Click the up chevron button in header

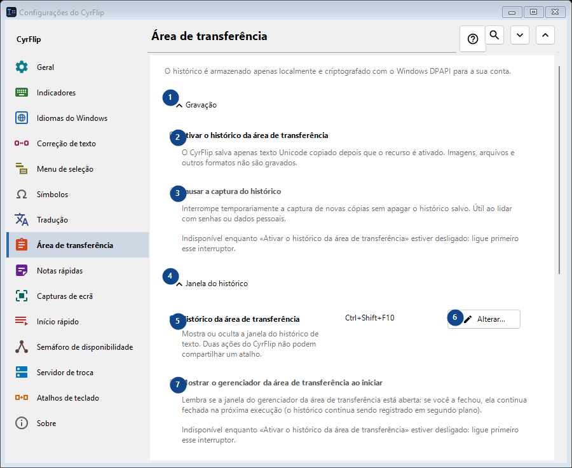coord(545,35)
